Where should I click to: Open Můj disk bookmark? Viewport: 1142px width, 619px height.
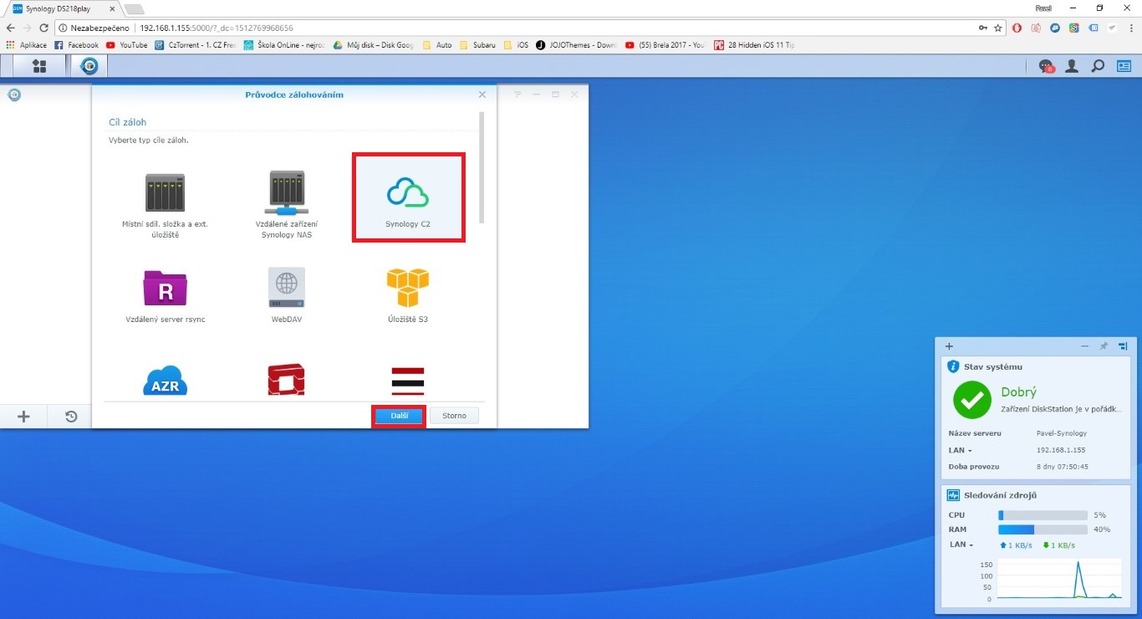374,45
